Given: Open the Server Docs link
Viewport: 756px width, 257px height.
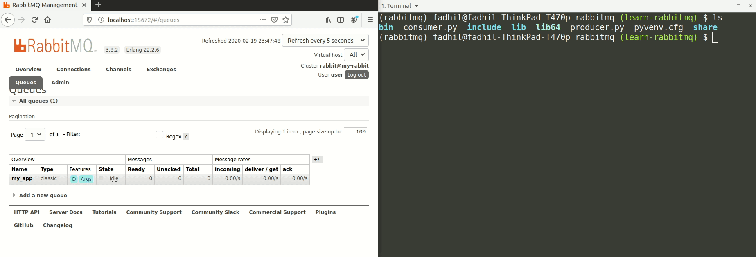Looking at the screenshot, I should [66, 212].
